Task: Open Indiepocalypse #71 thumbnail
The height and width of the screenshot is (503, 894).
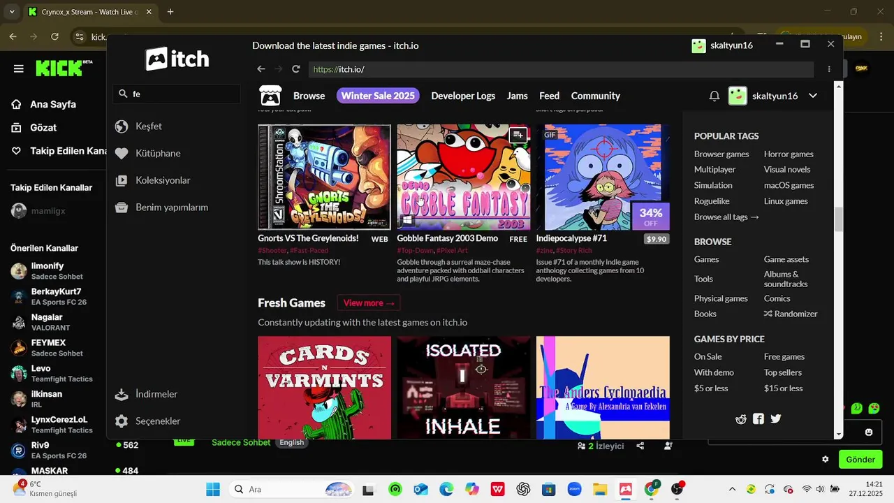Action: (603, 177)
